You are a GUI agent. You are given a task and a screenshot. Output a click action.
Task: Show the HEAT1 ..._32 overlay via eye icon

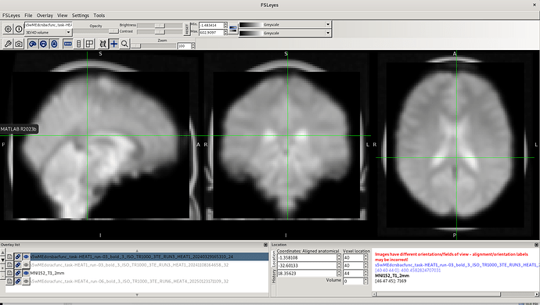click(x=26, y=264)
